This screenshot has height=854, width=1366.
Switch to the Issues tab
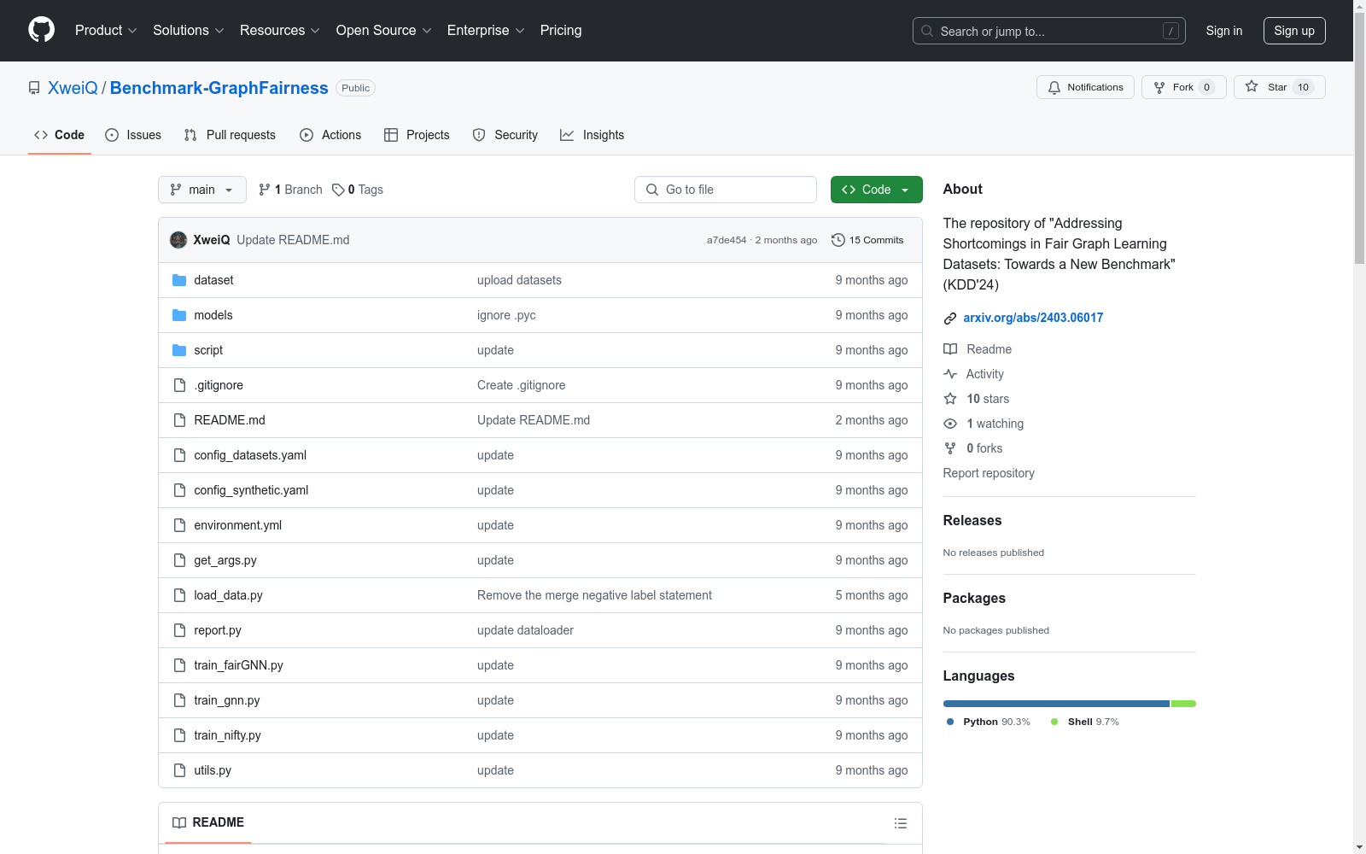[133, 135]
